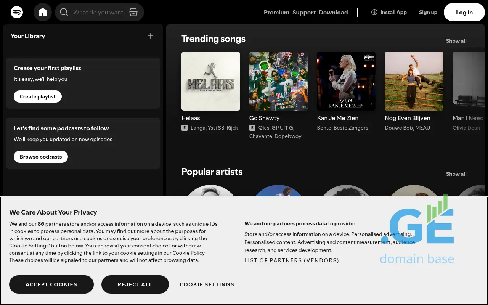Accept cookies in the privacy banner
Screen dimensions: 488x305
pos(51,284)
